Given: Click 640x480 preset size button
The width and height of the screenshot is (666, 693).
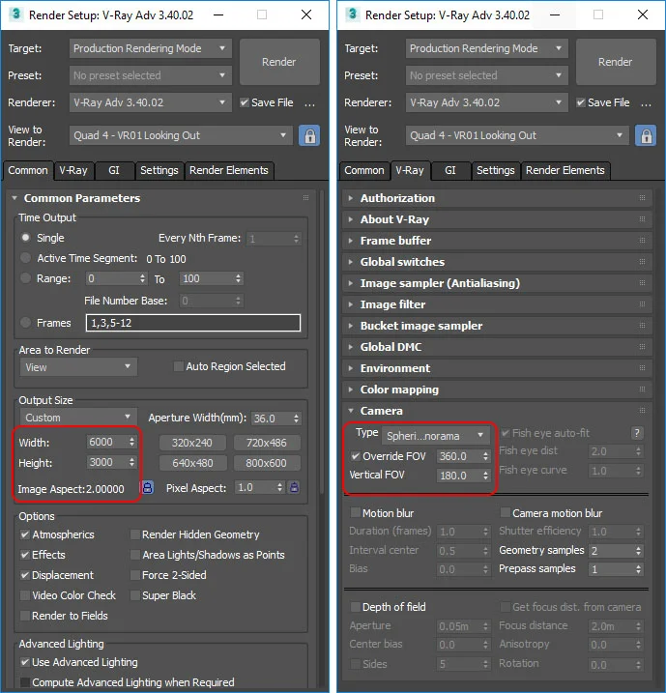Looking at the screenshot, I should click(192, 463).
